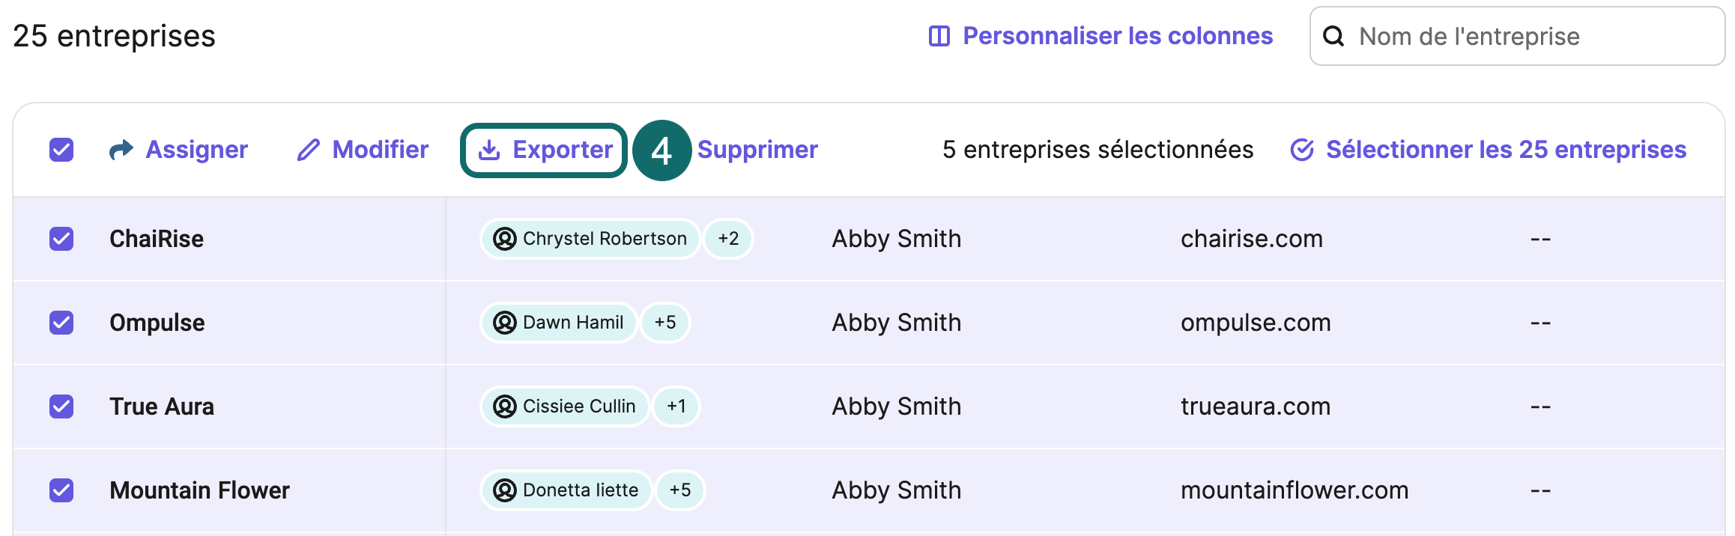Deselect the Mountain Flower row checkbox
Screen dimensions: 1735x536
click(x=61, y=490)
